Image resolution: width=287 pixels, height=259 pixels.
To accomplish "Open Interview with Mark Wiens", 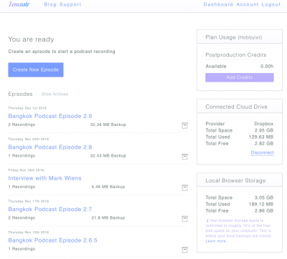I will click(x=44, y=178).
